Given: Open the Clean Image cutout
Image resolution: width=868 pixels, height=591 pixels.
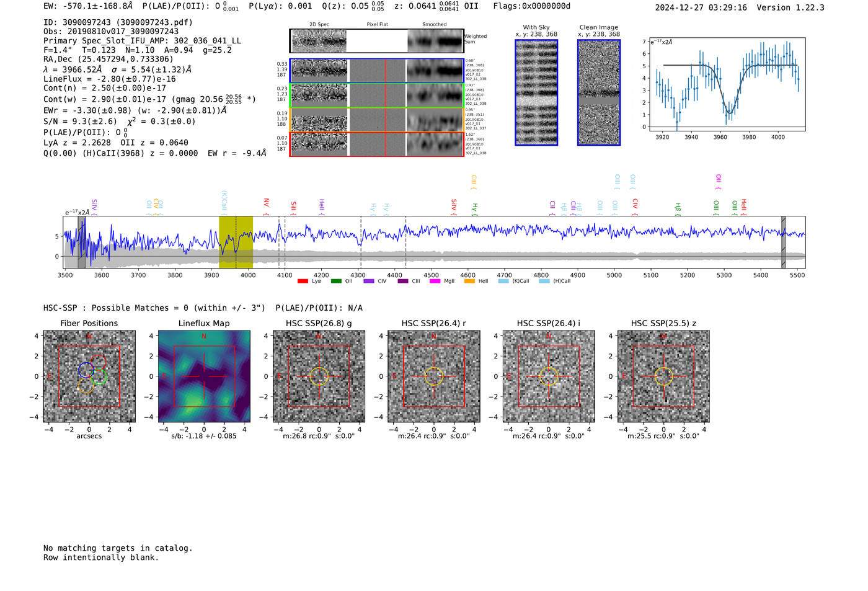Looking at the screenshot, I should tap(599, 92).
